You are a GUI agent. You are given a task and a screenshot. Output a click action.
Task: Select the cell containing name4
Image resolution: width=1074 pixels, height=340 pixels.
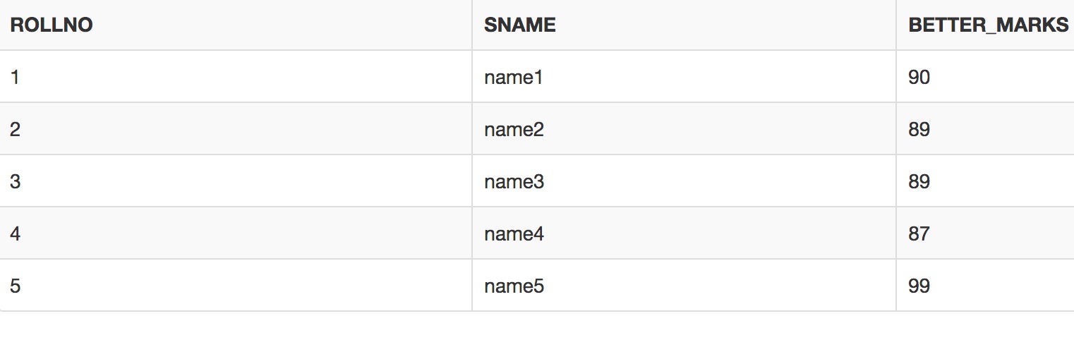pos(684,233)
